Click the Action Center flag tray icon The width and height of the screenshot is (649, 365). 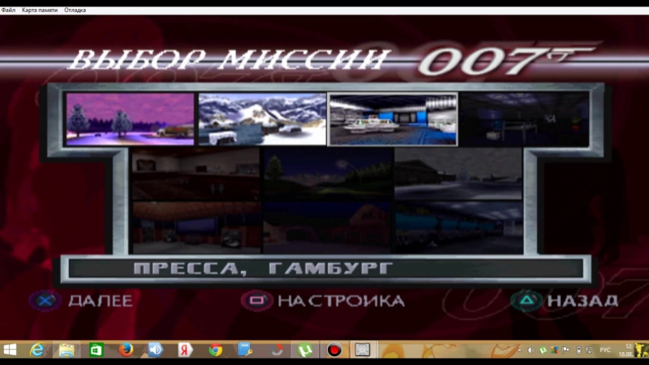[x=566, y=350]
